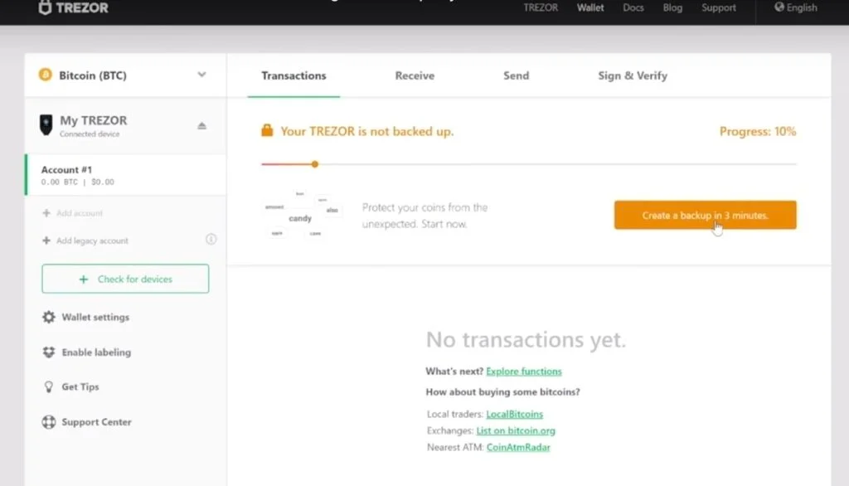This screenshot has height=486, width=849.
Task: Click the backup progress bar marker
Action: (x=315, y=164)
